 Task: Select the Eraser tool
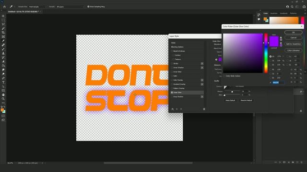point(3,62)
